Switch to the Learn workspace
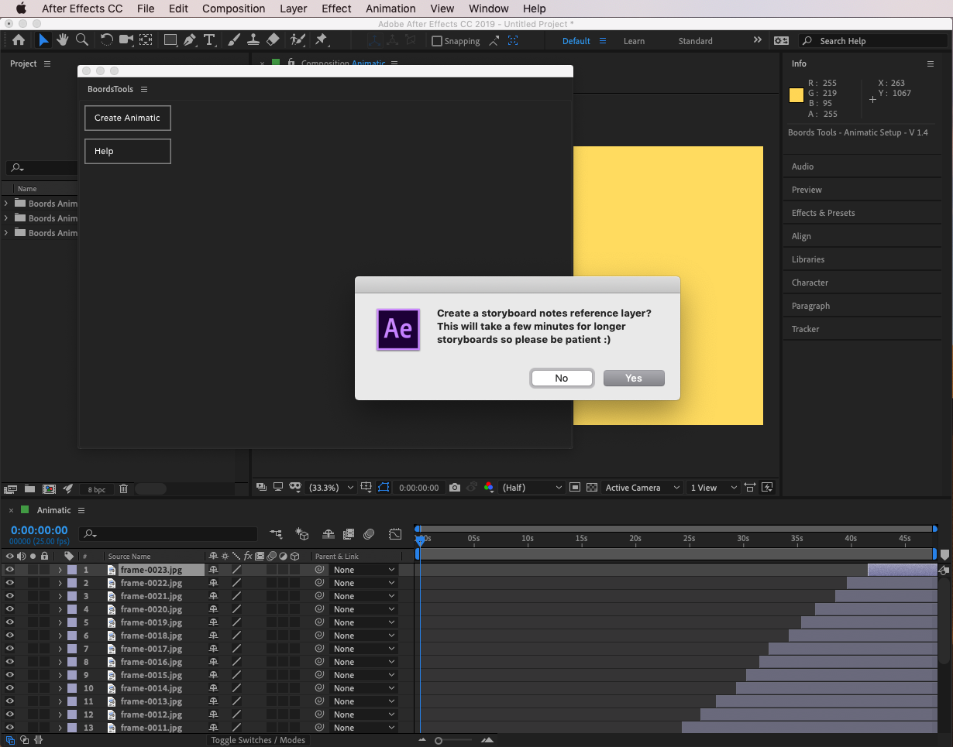Viewport: 953px width, 747px height. point(634,41)
